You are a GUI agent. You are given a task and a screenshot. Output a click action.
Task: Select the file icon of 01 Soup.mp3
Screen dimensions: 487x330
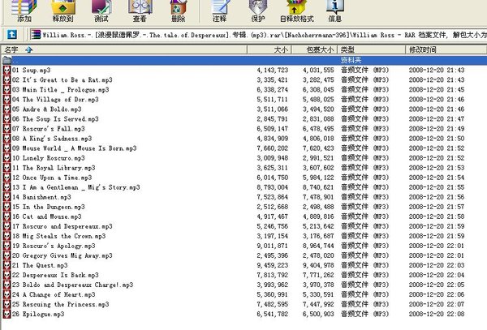(6, 70)
